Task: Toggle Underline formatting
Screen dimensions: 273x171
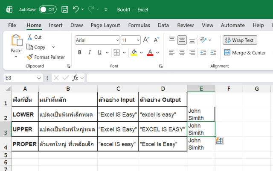Action: (99, 52)
